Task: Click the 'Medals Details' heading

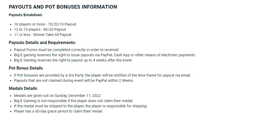Action: tap(23, 88)
